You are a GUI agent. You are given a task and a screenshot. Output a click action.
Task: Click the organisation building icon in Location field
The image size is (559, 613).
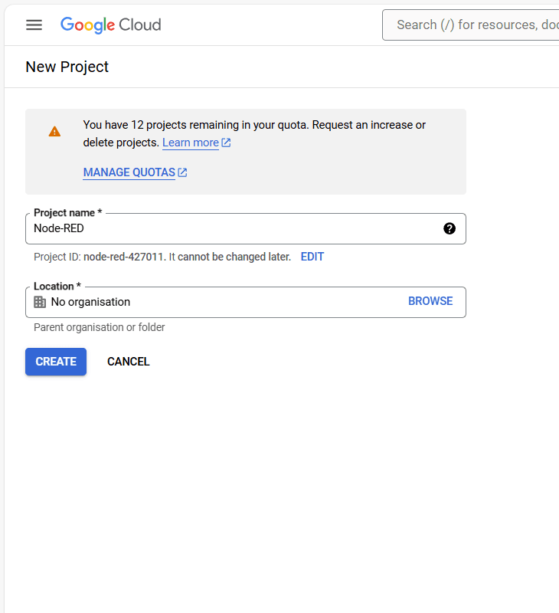(x=39, y=301)
